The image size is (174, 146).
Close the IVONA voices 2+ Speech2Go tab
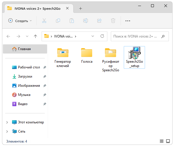67,8
